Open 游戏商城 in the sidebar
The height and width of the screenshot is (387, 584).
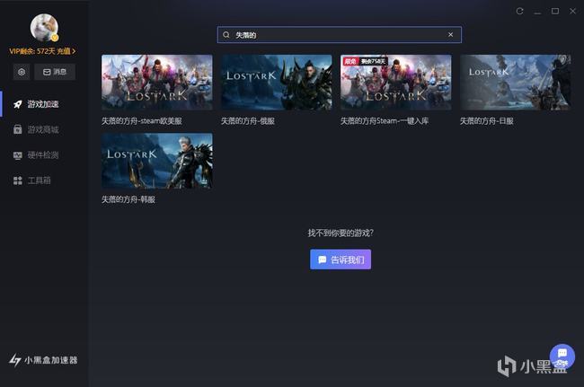pos(45,129)
